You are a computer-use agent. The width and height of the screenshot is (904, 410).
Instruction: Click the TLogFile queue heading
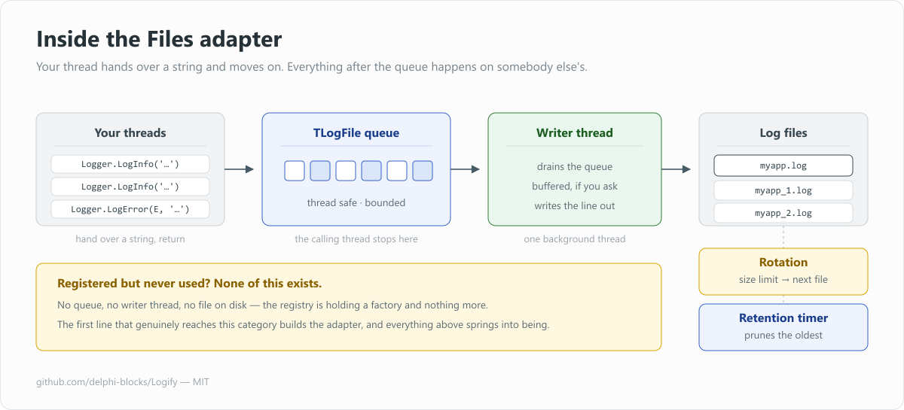(356, 133)
